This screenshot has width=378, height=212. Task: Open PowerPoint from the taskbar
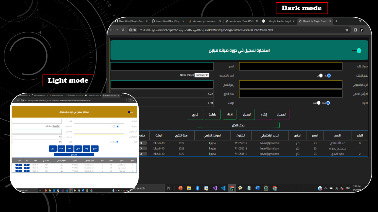(x=180, y=188)
